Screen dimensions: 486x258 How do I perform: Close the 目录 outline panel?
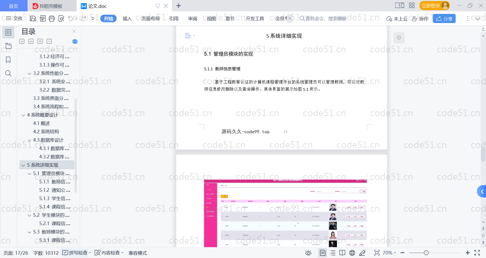coord(74,31)
